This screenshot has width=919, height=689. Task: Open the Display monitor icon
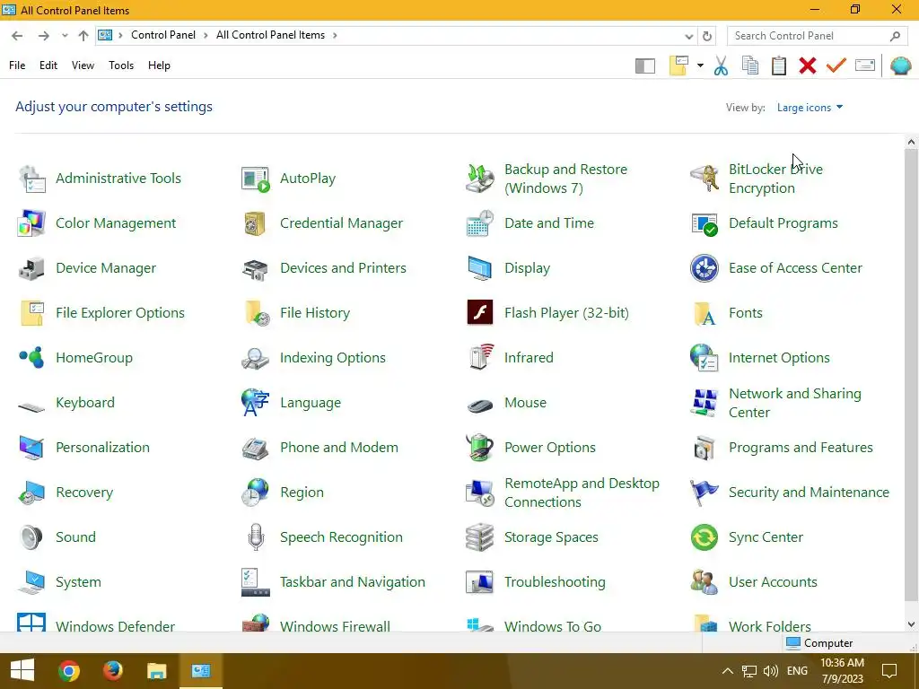coord(480,268)
